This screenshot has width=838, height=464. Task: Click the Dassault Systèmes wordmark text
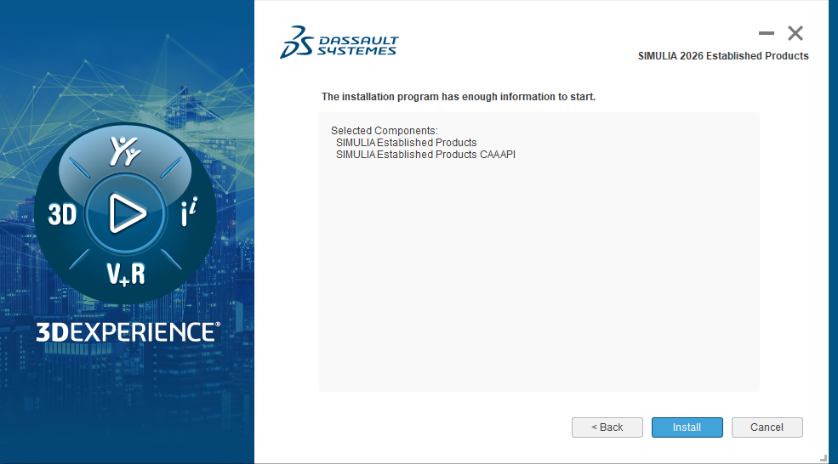[x=357, y=46]
